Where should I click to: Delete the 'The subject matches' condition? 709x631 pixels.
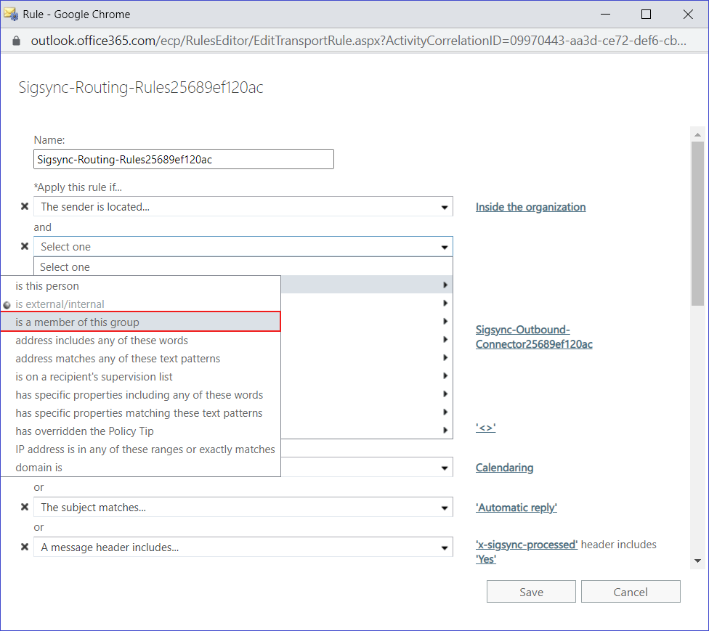(24, 508)
